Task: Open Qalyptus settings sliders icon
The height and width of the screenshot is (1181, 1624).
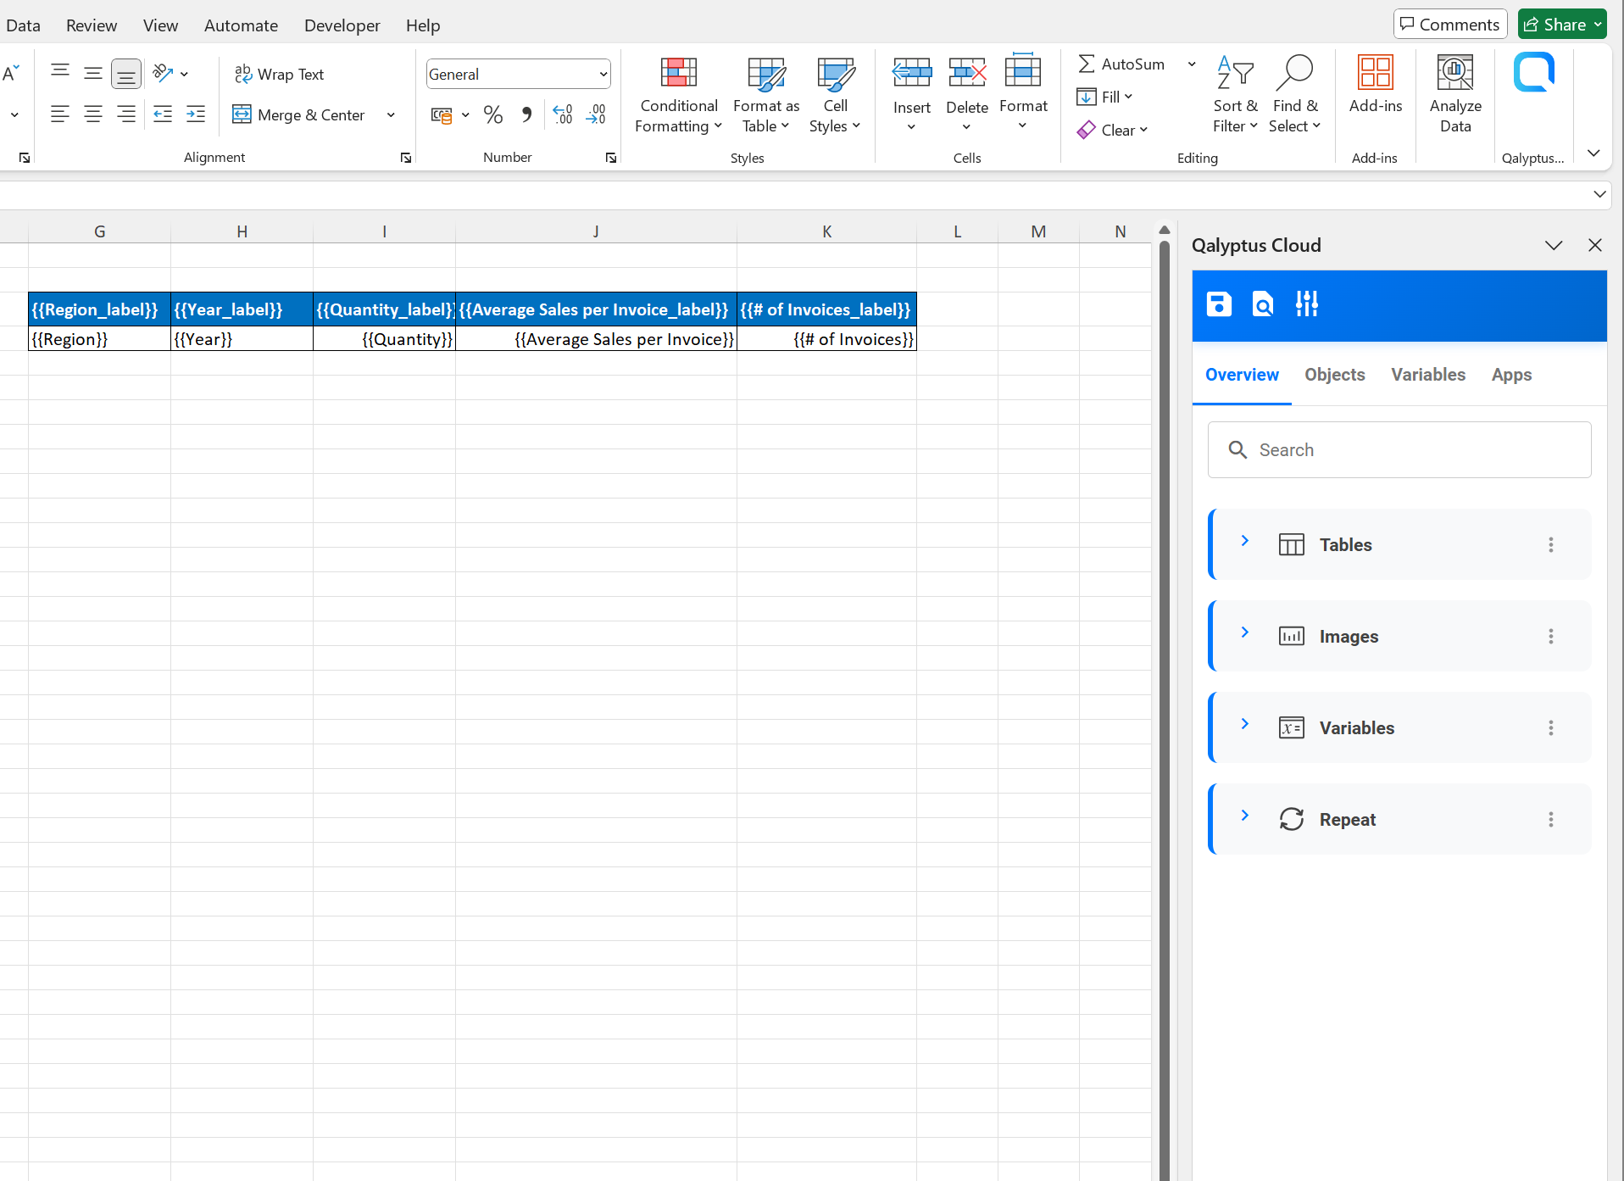Action: coord(1306,304)
